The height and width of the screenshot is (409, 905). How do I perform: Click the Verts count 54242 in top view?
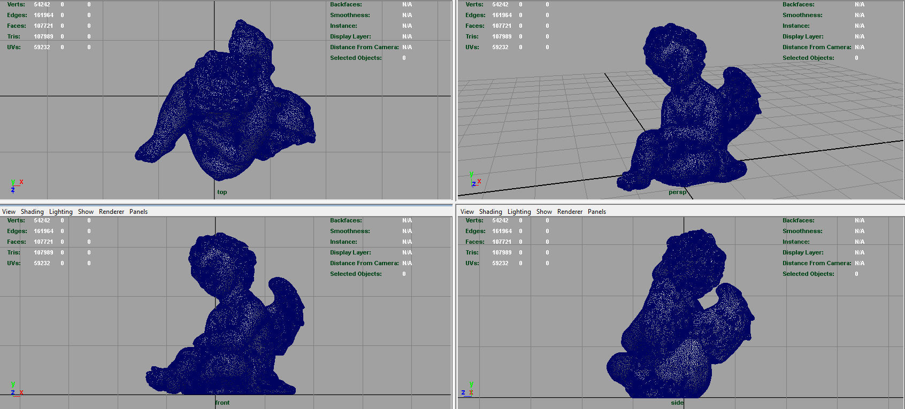pyautogui.click(x=42, y=4)
